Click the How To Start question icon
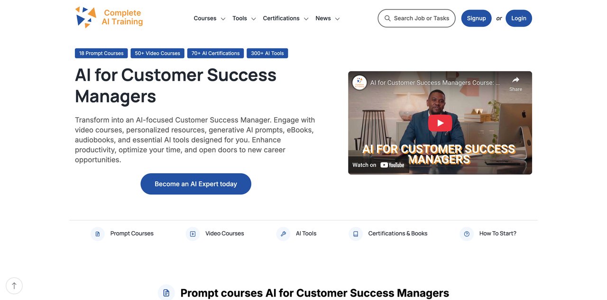 (467, 234)
